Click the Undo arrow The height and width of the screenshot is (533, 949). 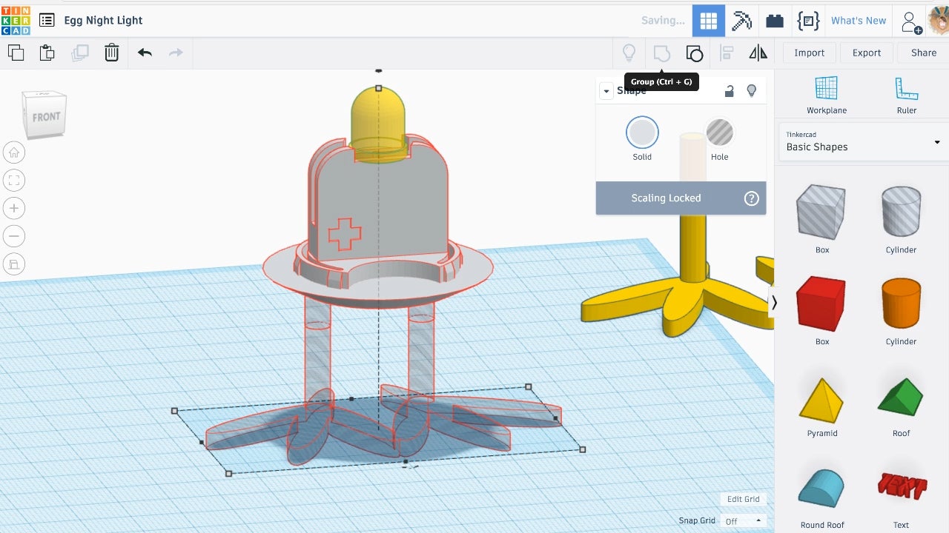145,53
